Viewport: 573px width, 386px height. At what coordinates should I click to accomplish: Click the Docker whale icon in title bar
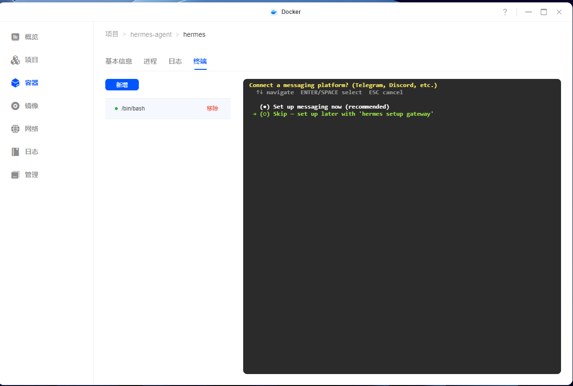tap(274, 12)
